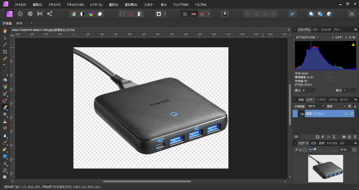The image size is (359, 190).
Task: Open the 標準 blend mode dropdown
Action: coord(336,106)
